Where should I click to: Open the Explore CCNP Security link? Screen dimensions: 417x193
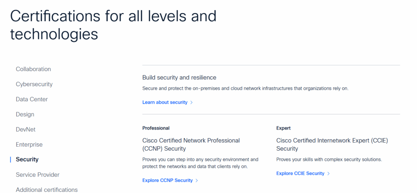[x=167, y=180]
